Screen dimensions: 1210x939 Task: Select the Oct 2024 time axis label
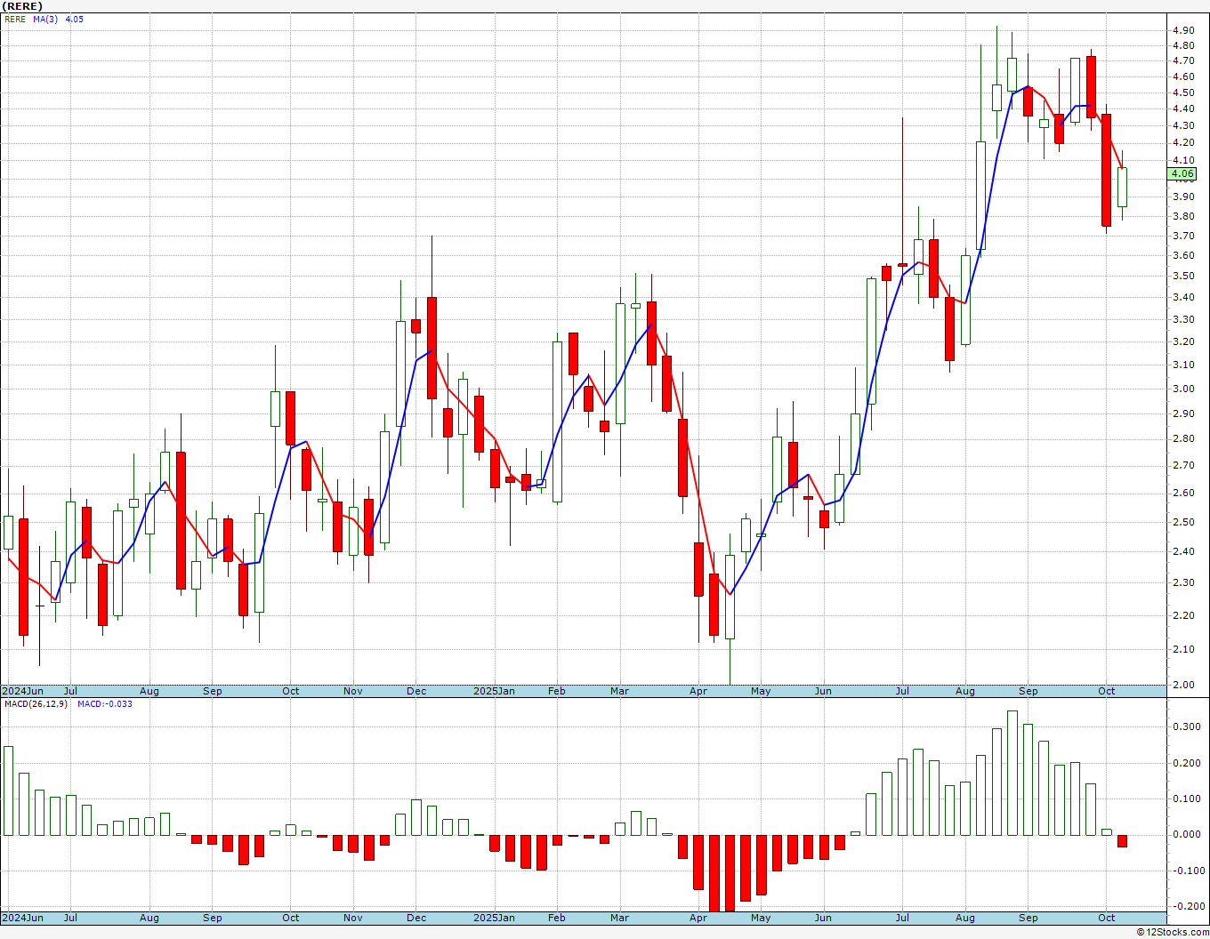(x=291, y=691)
